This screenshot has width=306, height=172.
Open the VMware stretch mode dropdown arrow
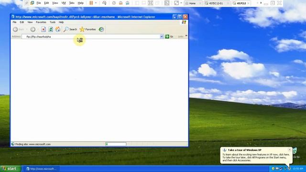[181, 3]
